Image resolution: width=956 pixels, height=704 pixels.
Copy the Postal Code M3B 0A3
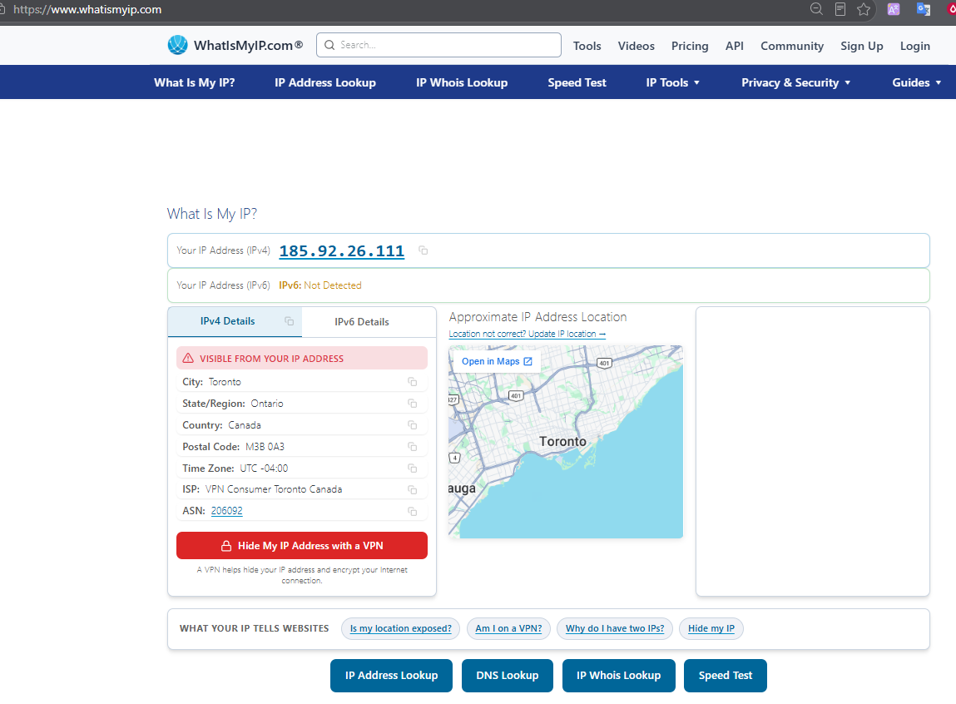pos(412,447)
